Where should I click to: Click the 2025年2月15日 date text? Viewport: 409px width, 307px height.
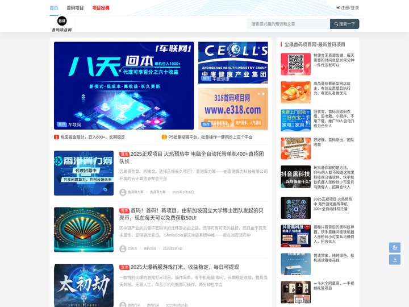(x=183, y=192)
